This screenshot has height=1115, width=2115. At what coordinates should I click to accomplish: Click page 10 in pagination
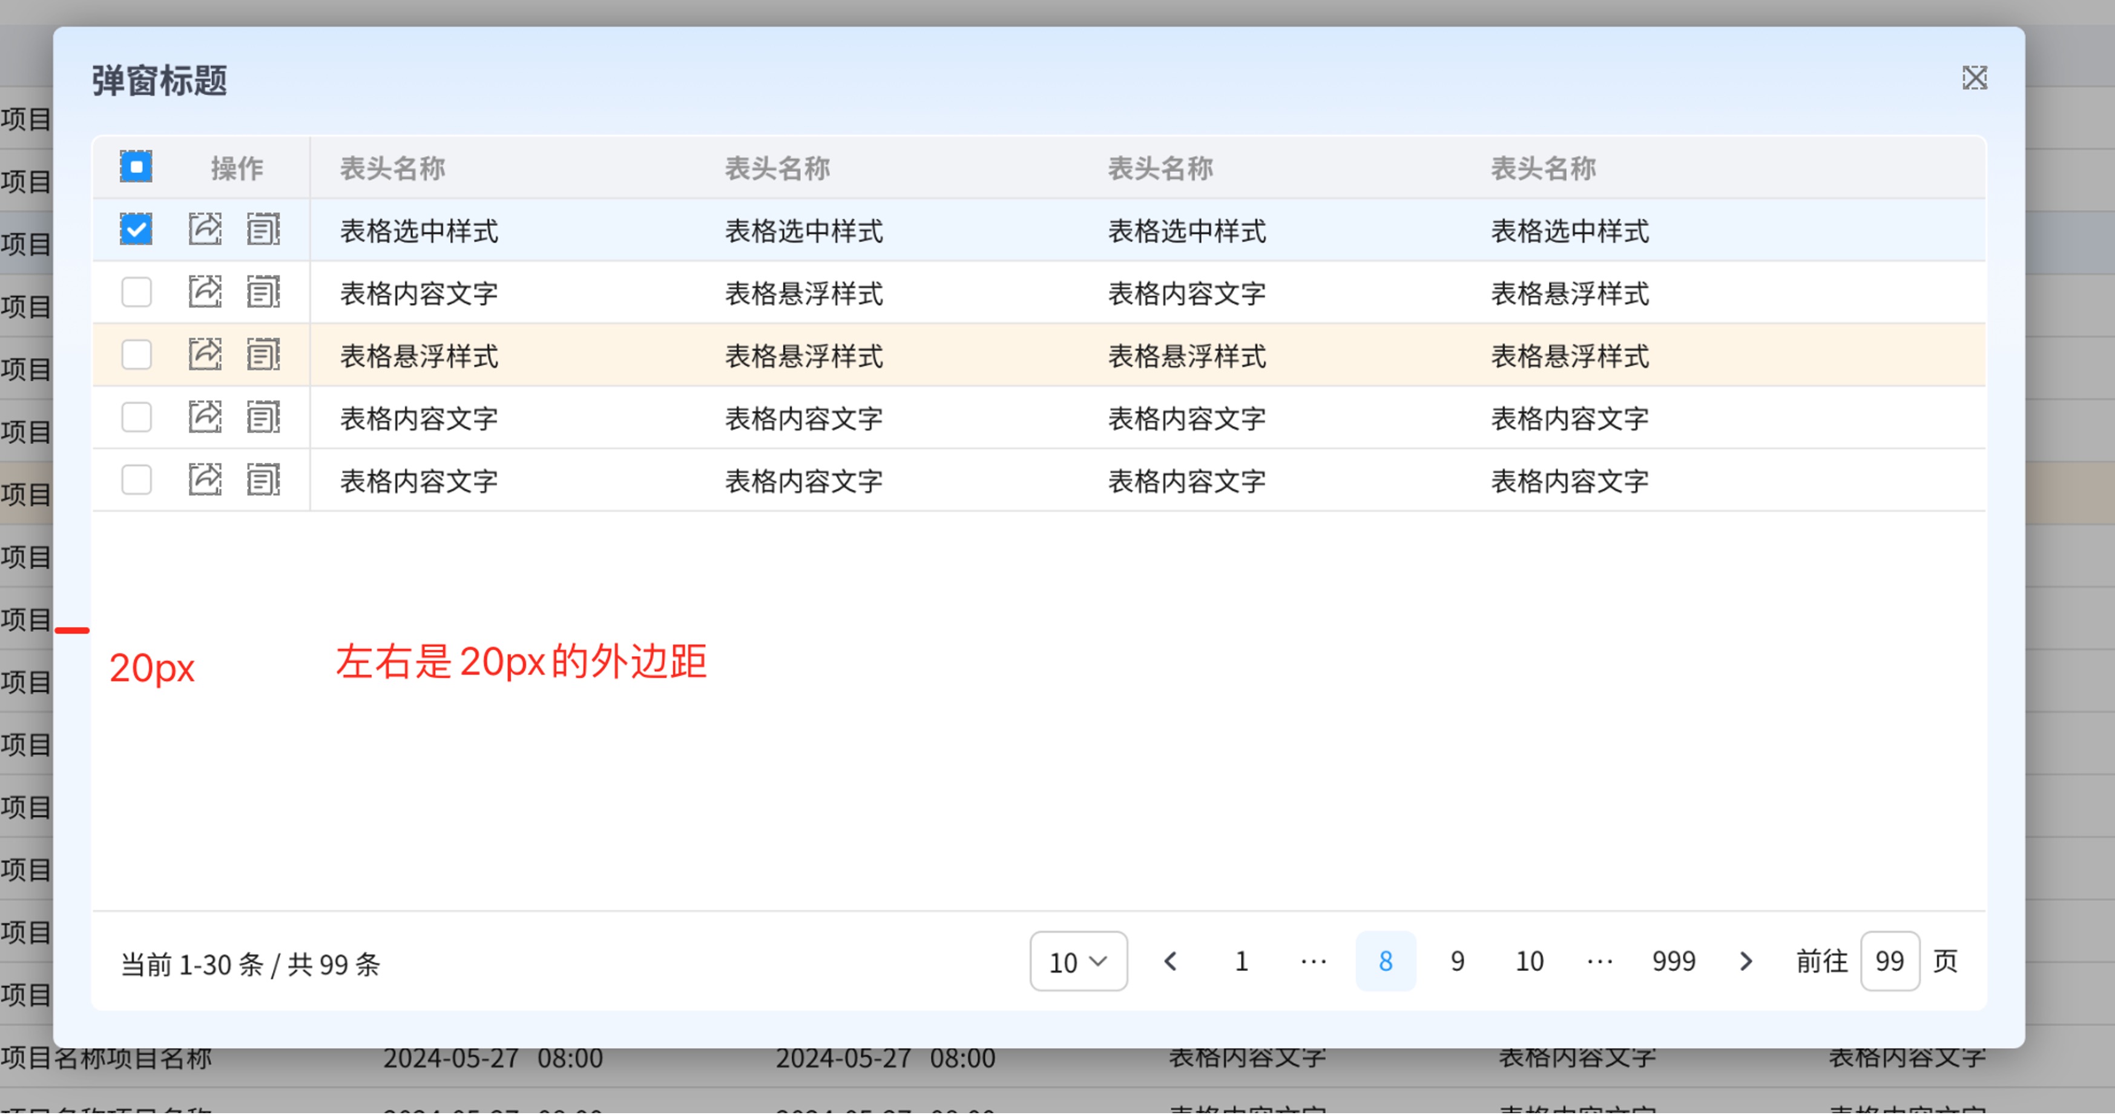point(1529,961)
